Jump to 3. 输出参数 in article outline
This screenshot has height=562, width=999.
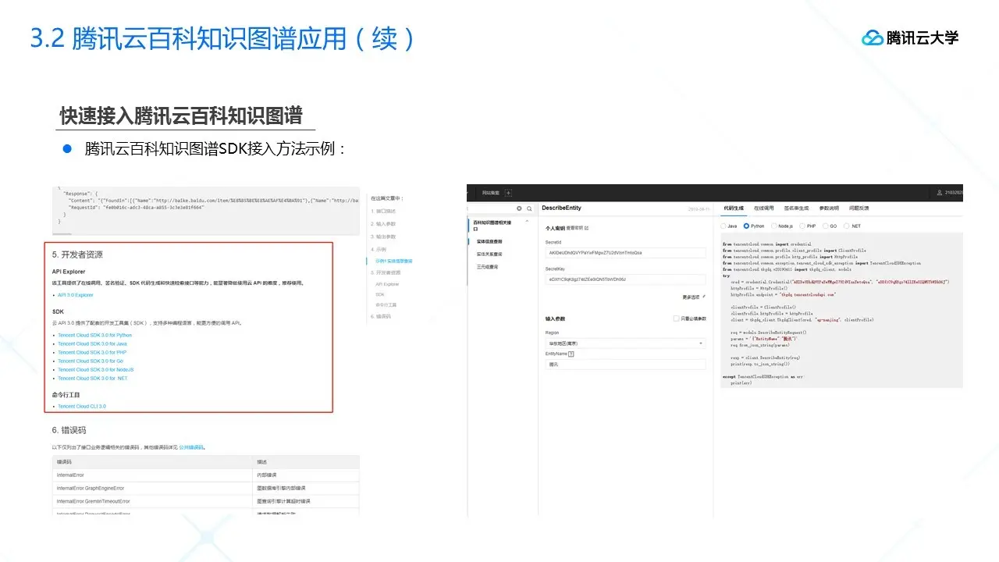tap(382, 236)
